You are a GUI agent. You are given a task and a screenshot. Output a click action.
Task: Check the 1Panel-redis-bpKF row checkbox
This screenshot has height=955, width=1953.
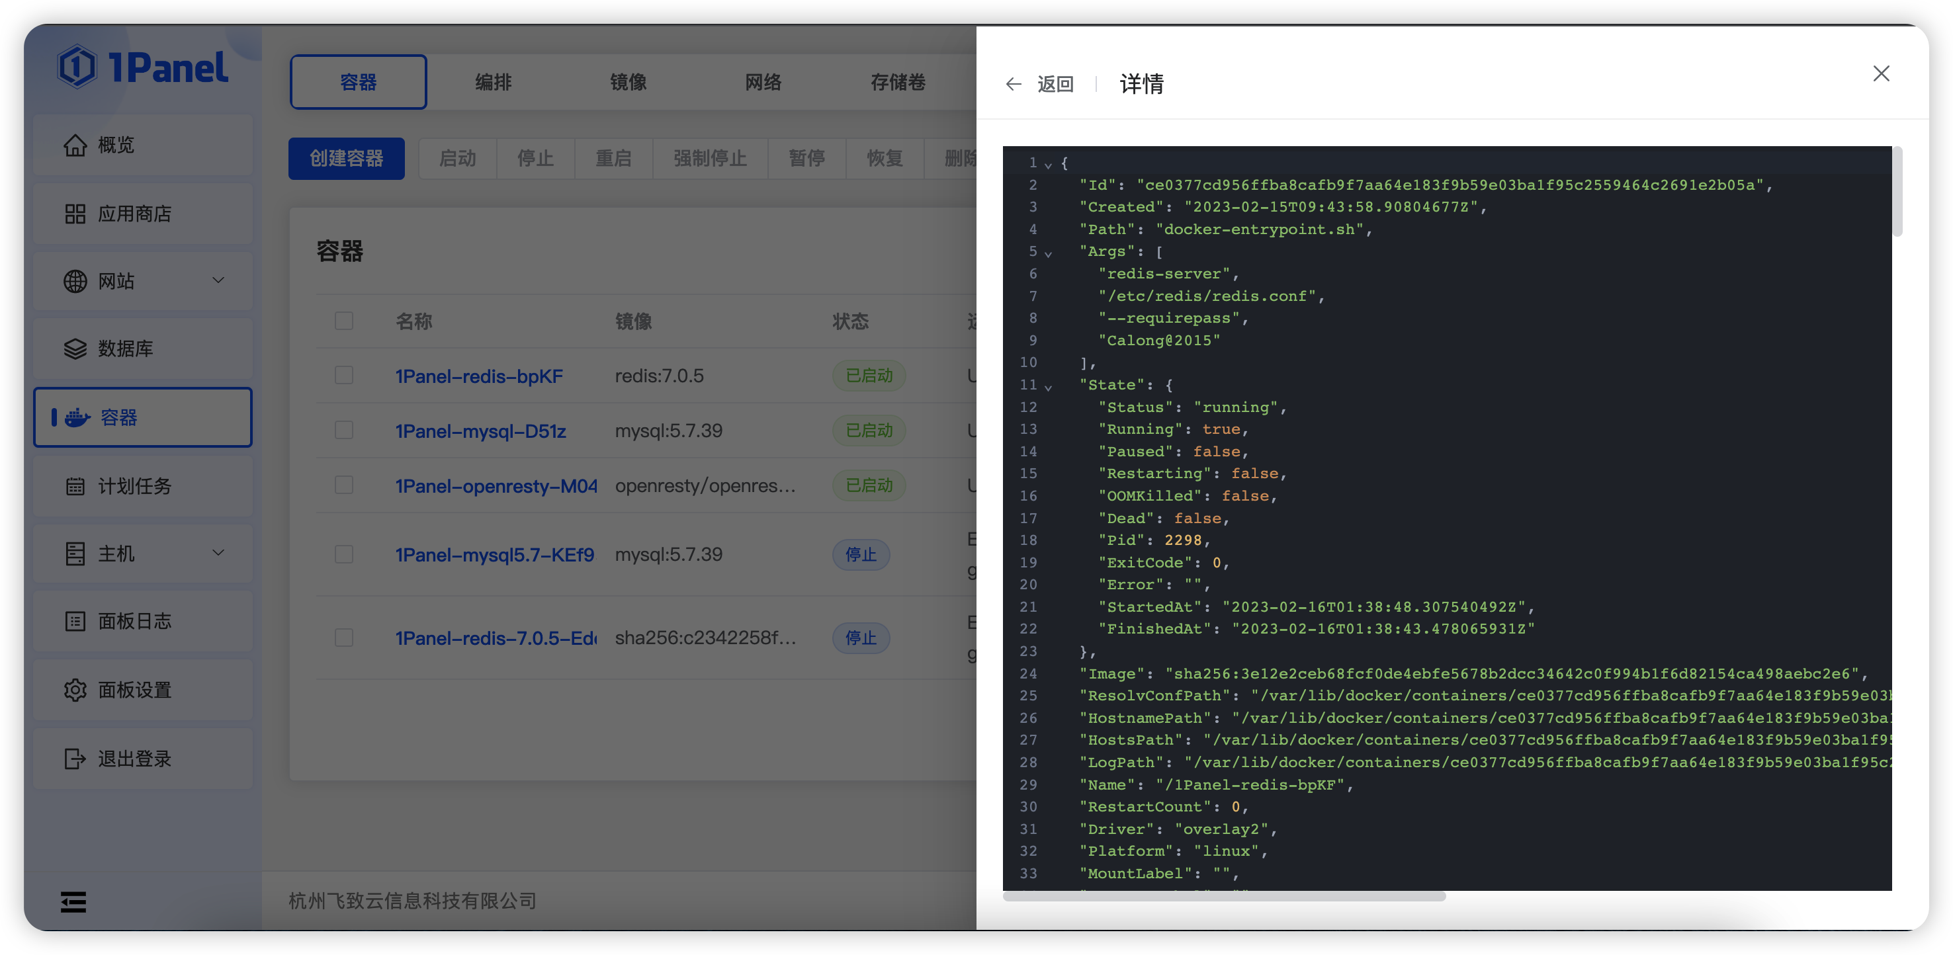click(x=343, y=375)
